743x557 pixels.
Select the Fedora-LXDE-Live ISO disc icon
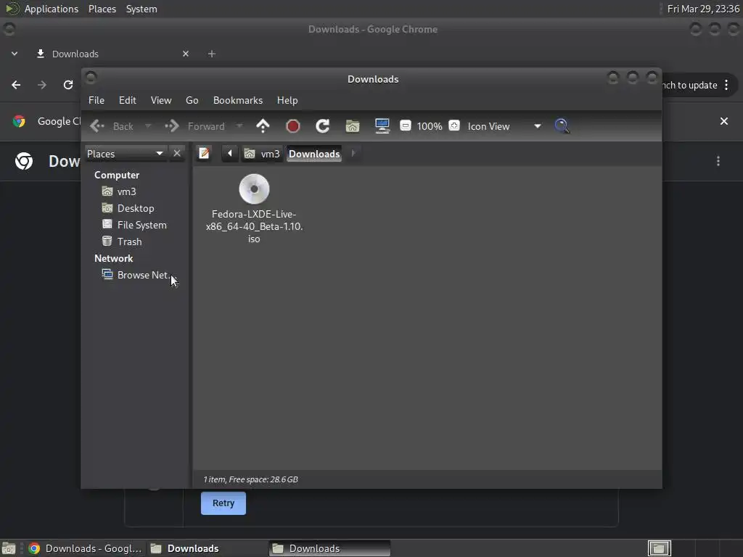254,189
